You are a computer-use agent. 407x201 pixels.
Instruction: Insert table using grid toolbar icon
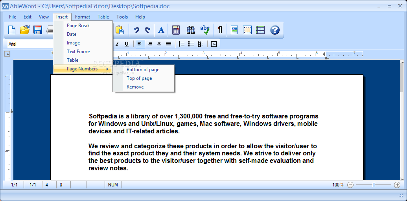point(260,30)
